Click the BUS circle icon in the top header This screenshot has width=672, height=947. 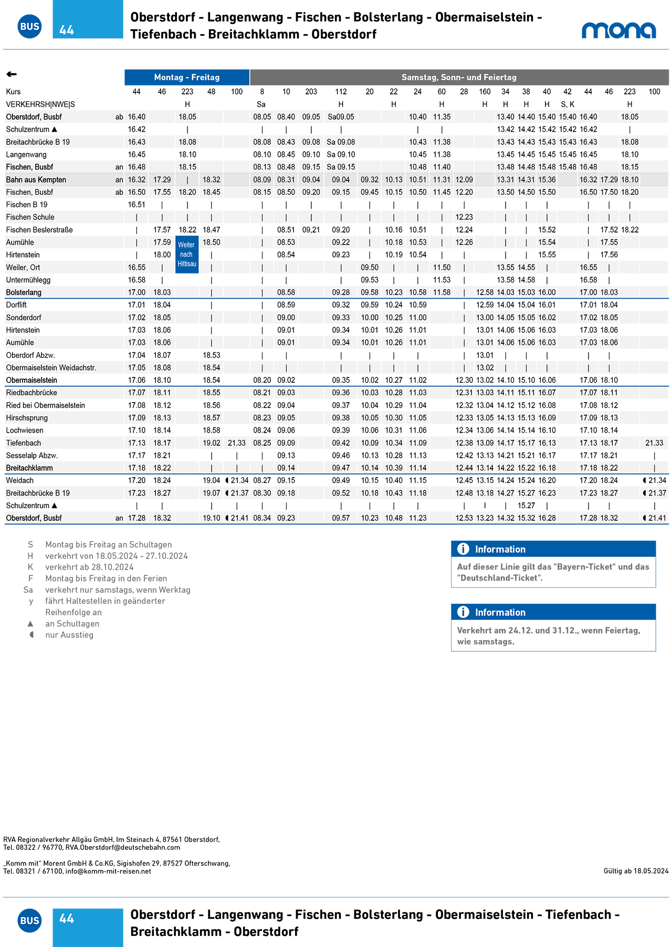(29, 26)
